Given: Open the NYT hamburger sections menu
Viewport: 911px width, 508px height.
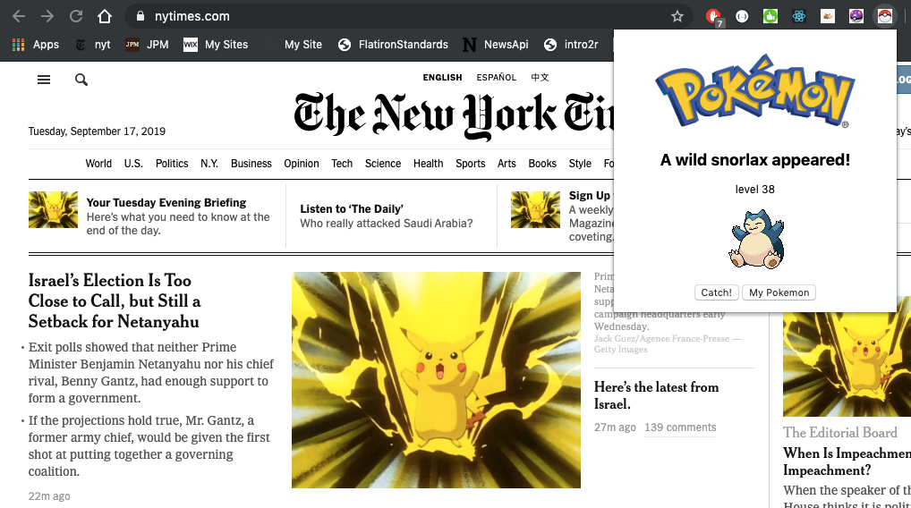Looking at the screenshot, I should tap(44, 80).
